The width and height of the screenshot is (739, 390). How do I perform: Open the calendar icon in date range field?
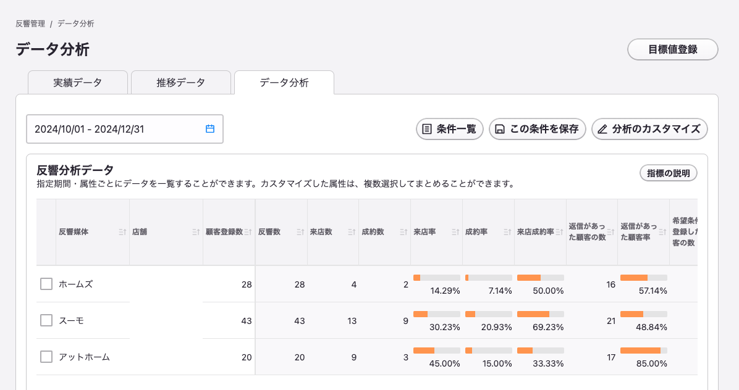coord(210,129)
